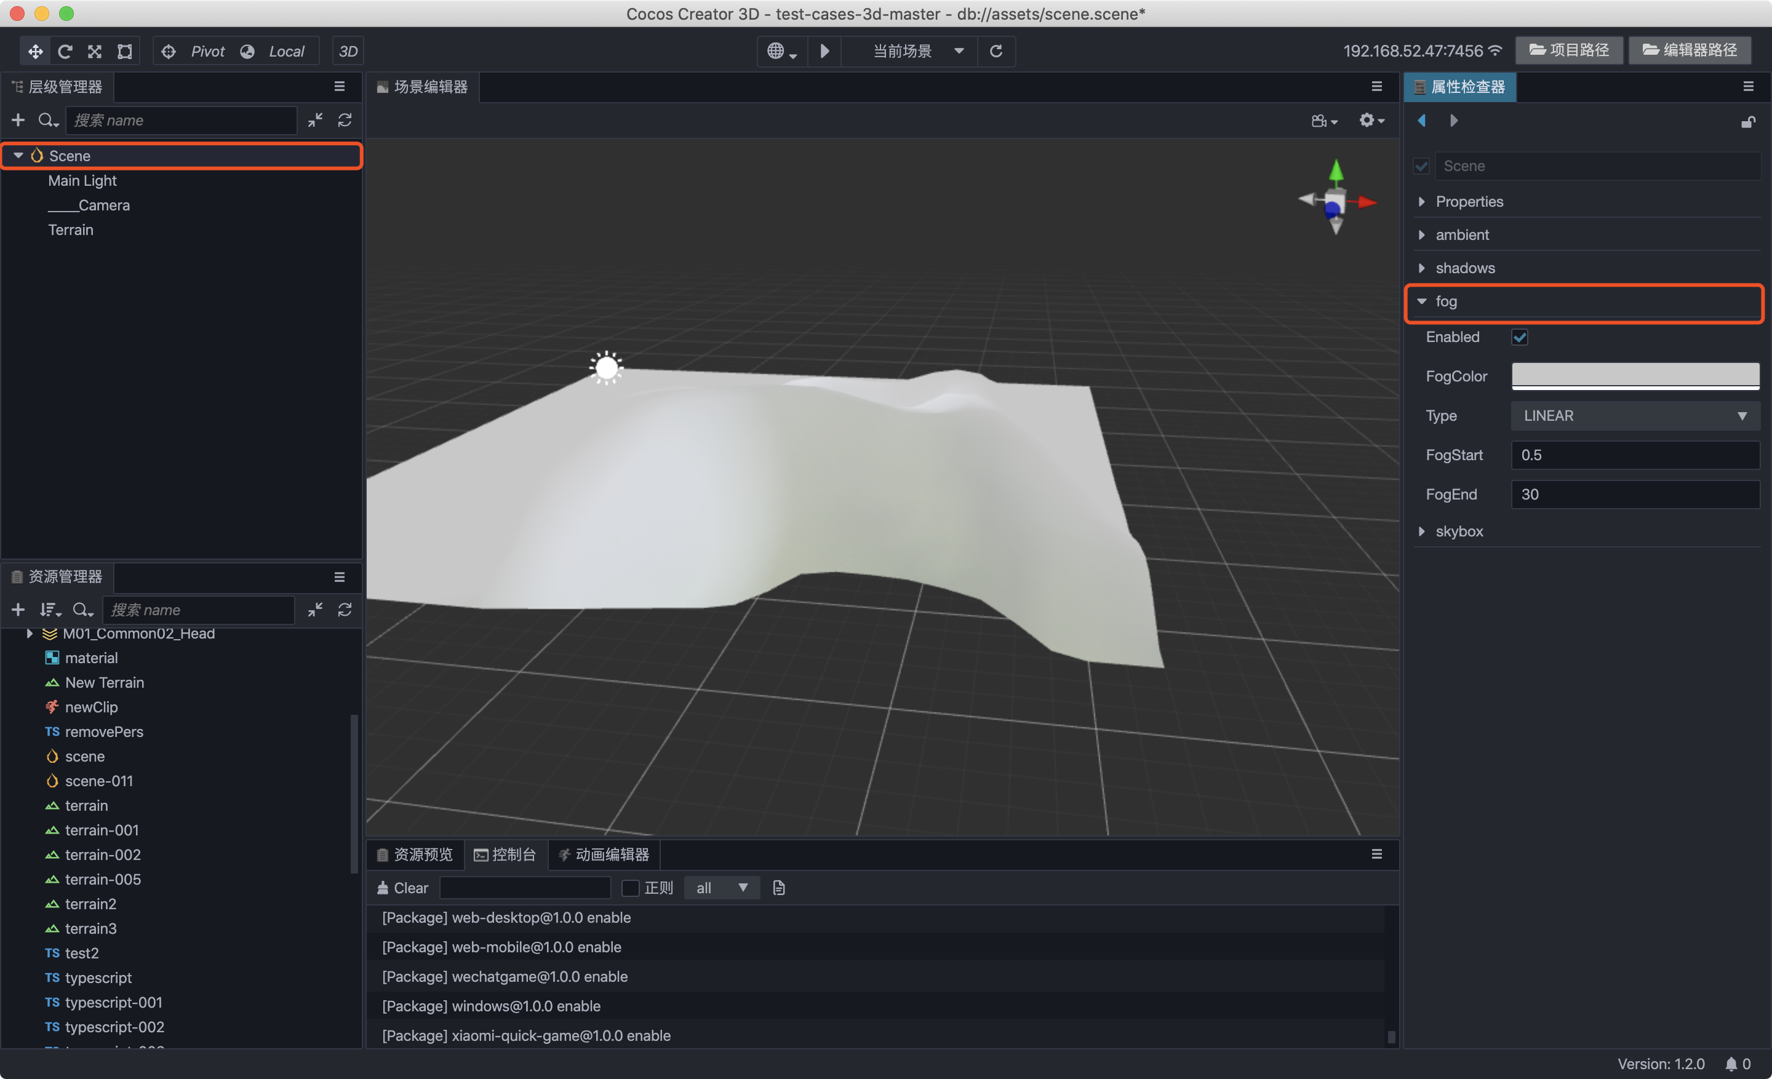This screenshot has height=1079, width=1772.
Task: Select the Main Light sun gizmo
Action: [606, 367]
